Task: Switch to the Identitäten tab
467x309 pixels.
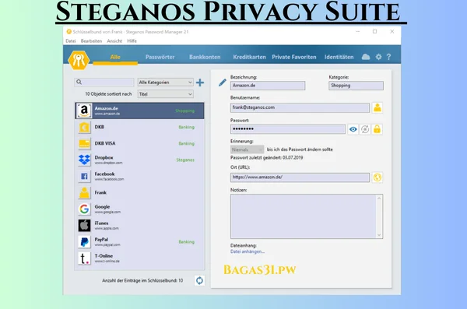Action: point(339,57)
